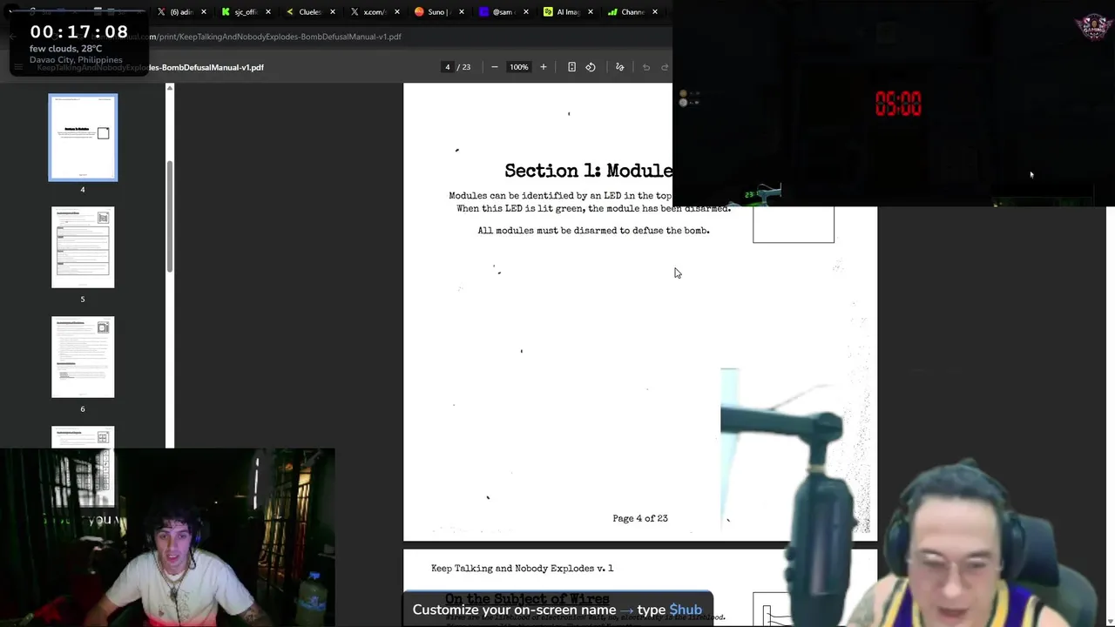
Task: Rotate the PDF counterclockwise
Action: point(591,67)
